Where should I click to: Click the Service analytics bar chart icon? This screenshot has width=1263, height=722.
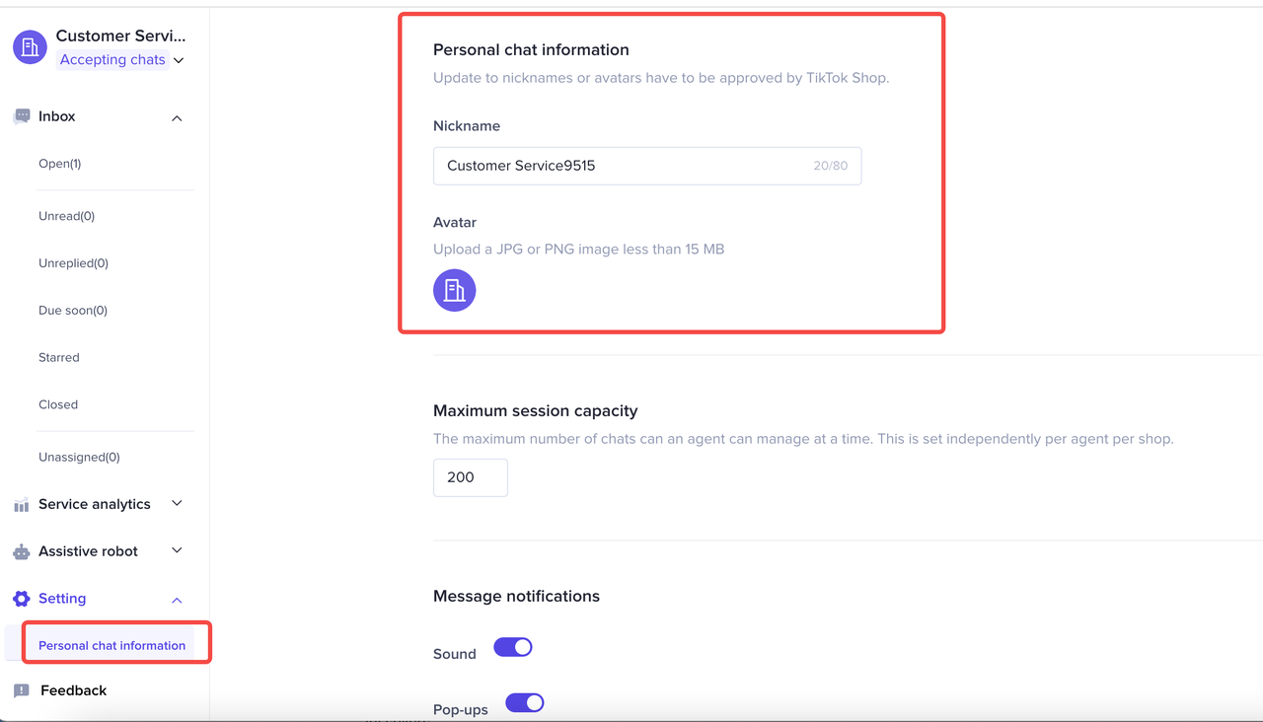pos(22,505)
